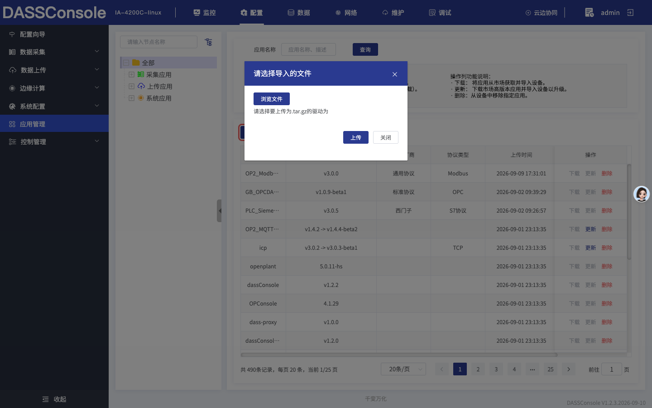This screenshot has height=408, width=652.
Task: Expand the 边缘计算 sidebar menu
Action: pyautogui.click(x=54, y=88)
